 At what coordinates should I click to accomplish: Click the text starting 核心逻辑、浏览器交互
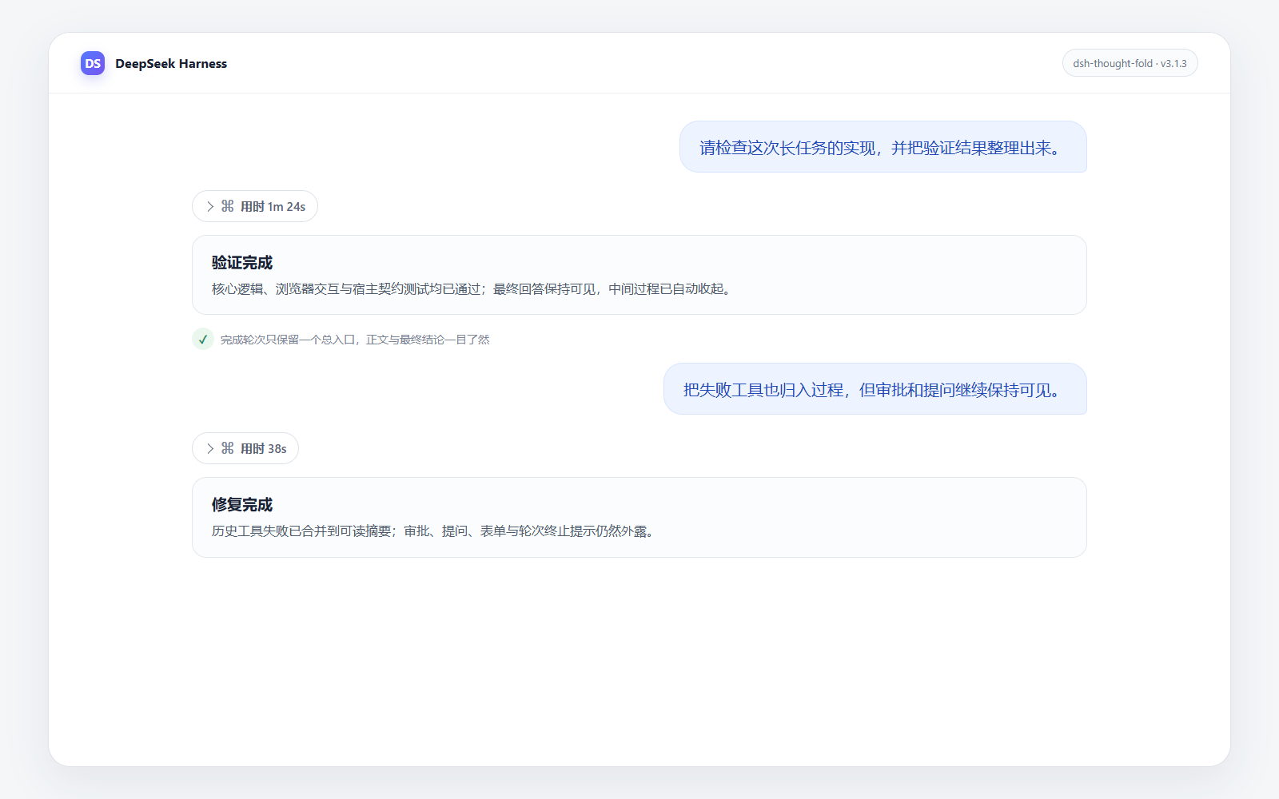point(472,288)
